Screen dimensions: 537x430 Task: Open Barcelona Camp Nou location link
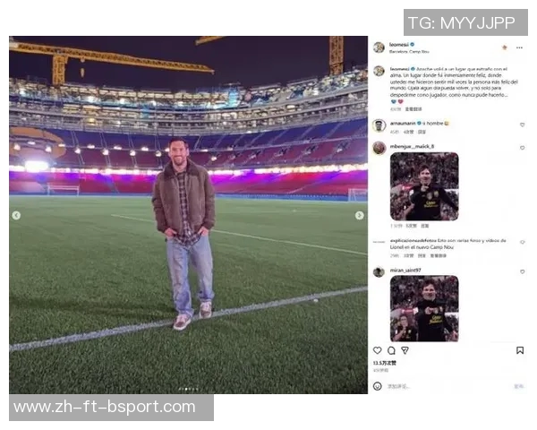(409, 51)
